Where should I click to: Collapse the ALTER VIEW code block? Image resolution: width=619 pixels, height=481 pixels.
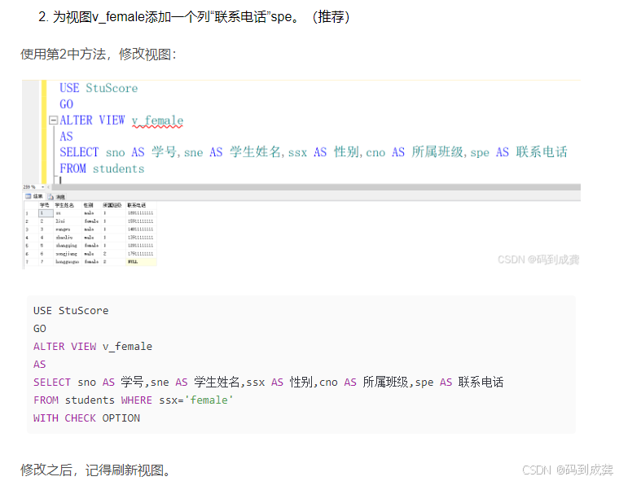pyautogui.click(x=54, y=120)
